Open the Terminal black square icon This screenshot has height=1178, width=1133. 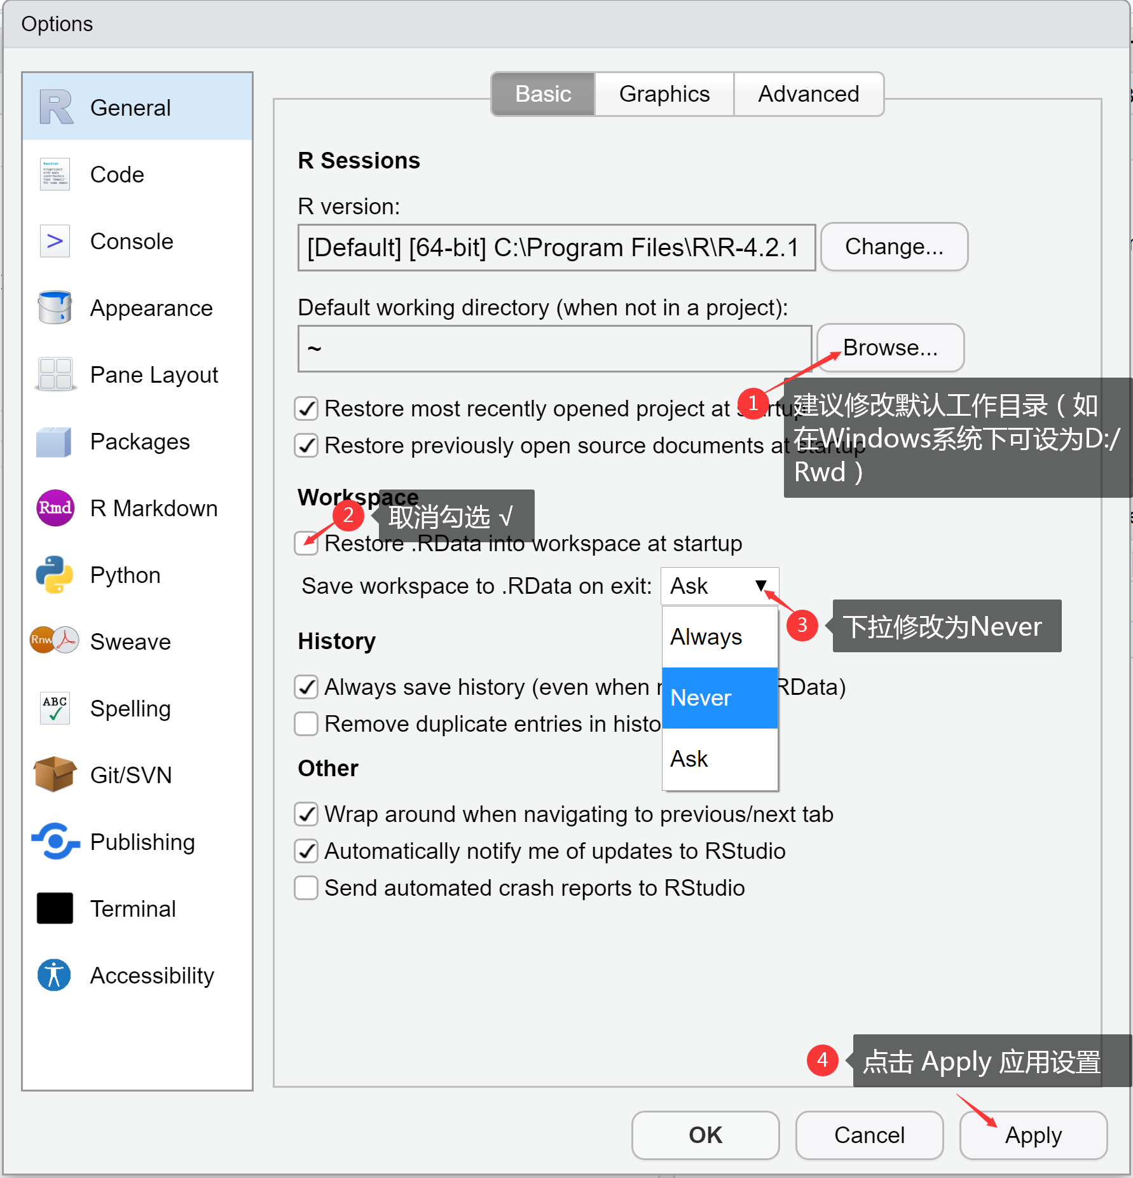pos(55,908)
